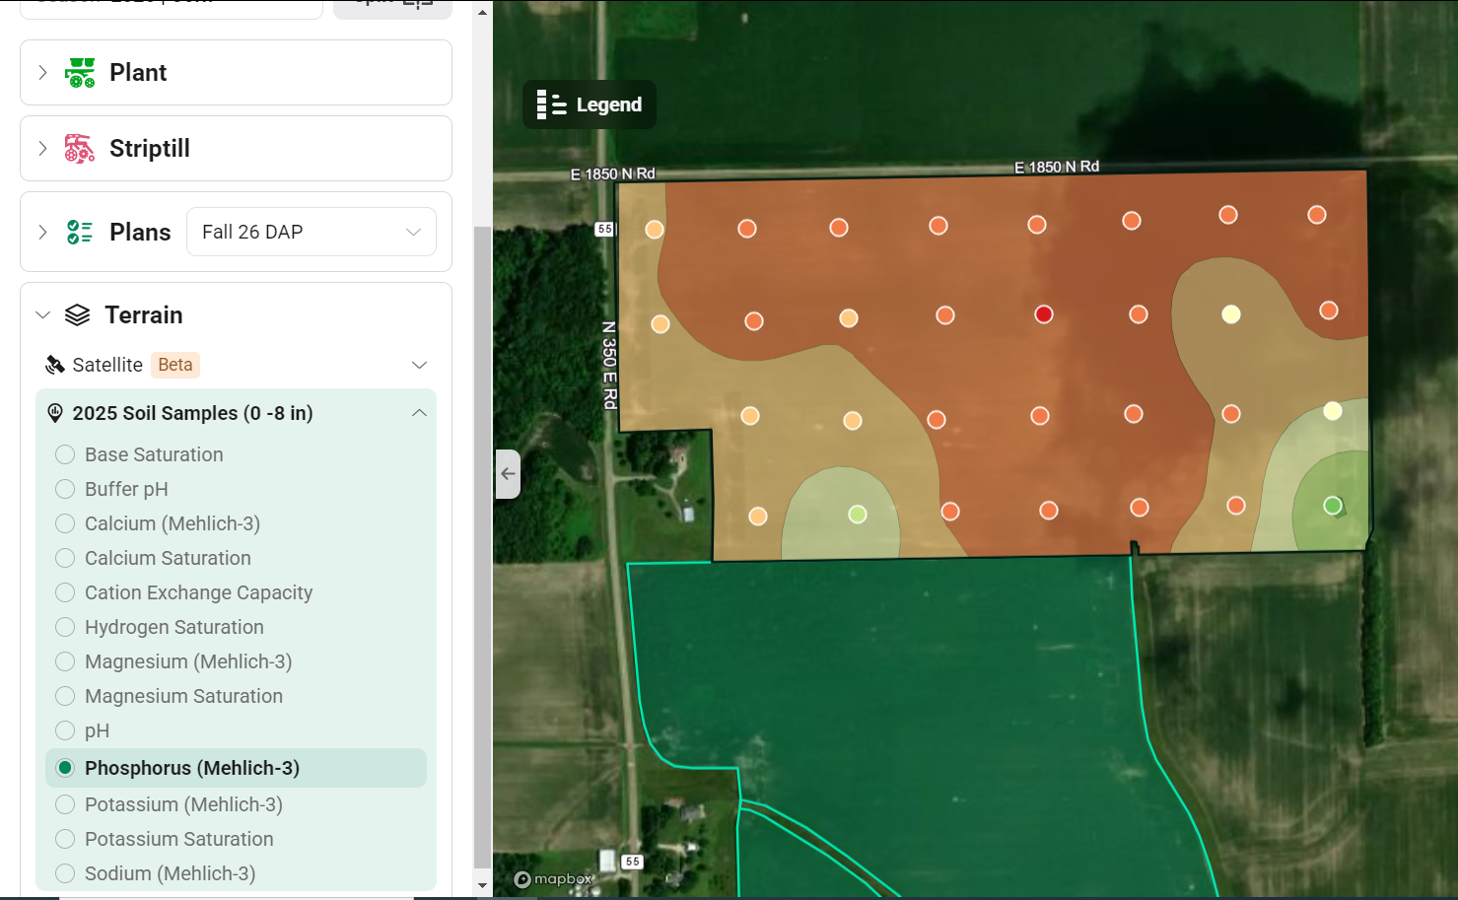Click the Legend list icon on map
This screenshot has height=900, width=1458.
[x=551, y=104]
